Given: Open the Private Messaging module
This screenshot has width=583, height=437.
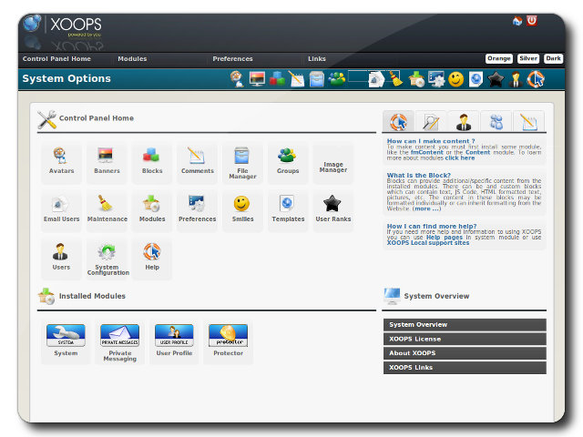Looking at the screenshot, I should (119, 340).
